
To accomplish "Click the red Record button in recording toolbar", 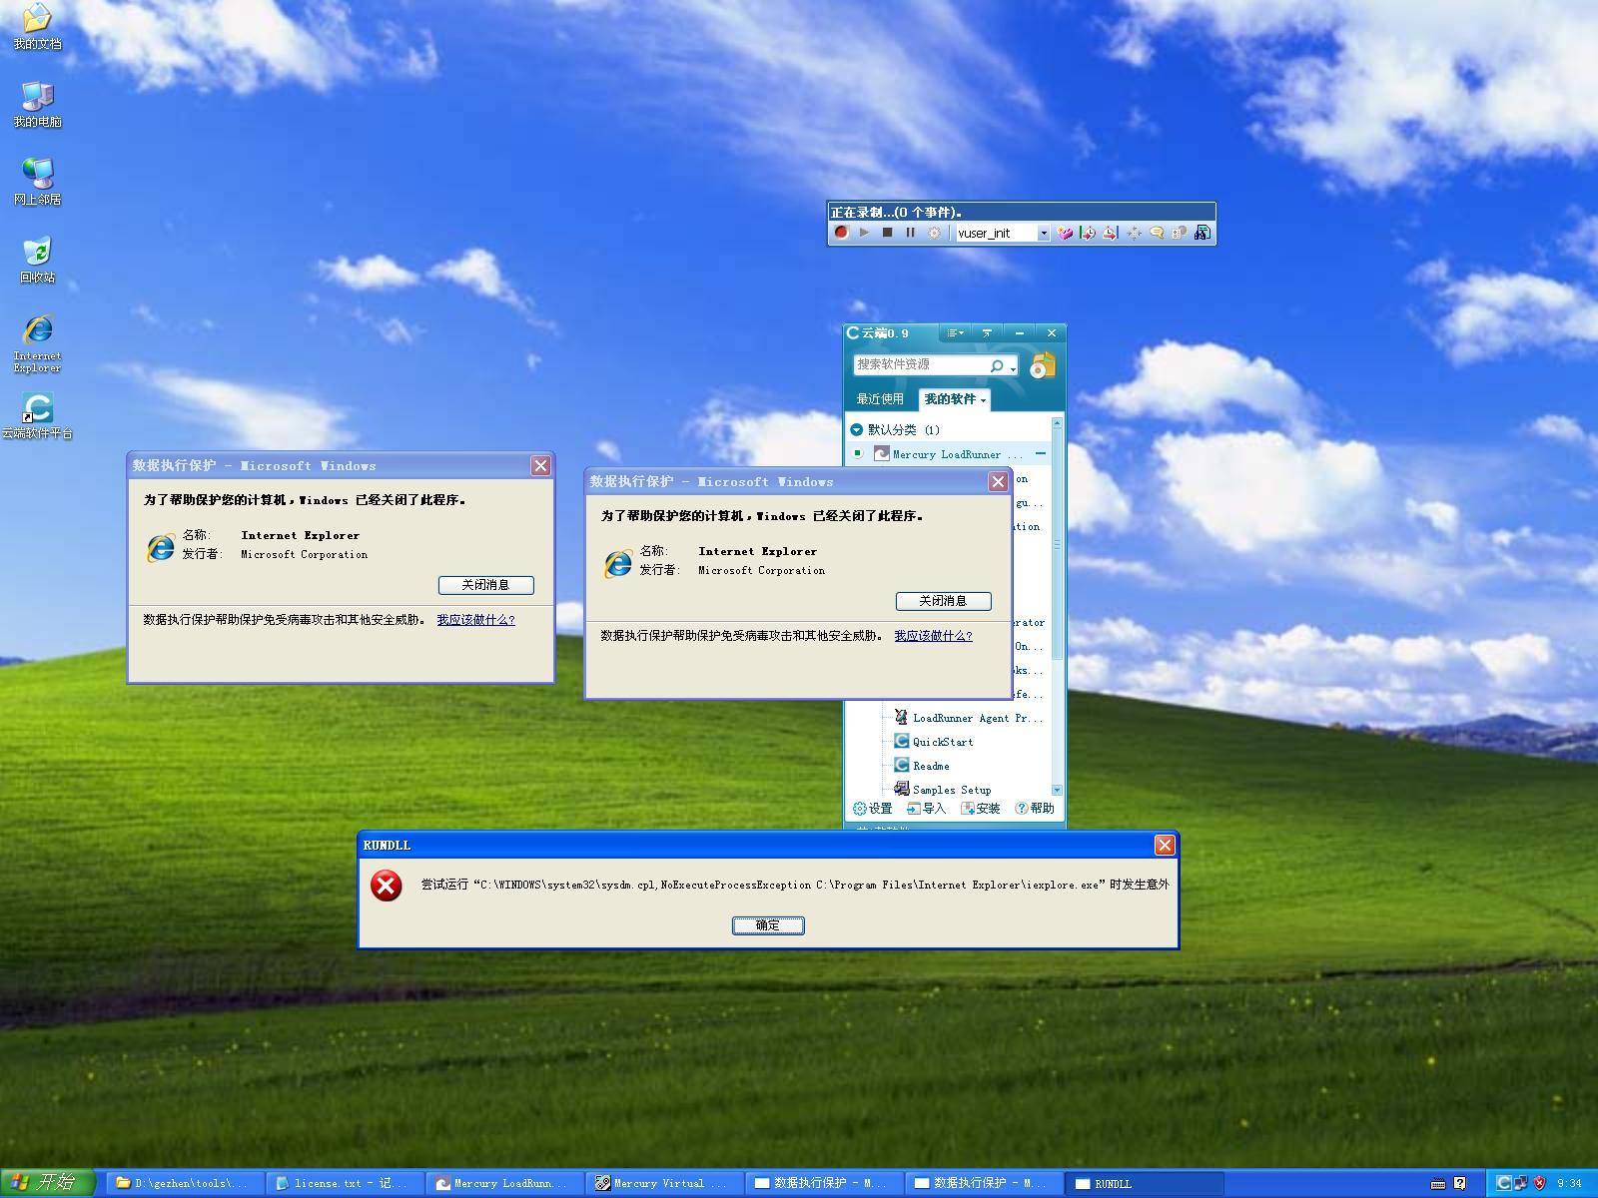I will tap(841, 233).
